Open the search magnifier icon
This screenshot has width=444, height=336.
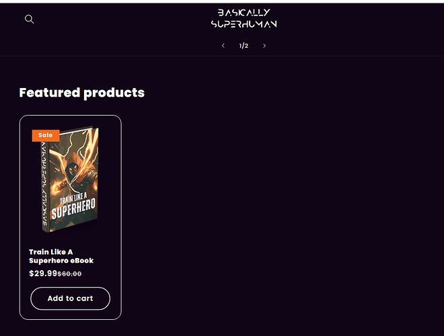(x=29, y=19)
